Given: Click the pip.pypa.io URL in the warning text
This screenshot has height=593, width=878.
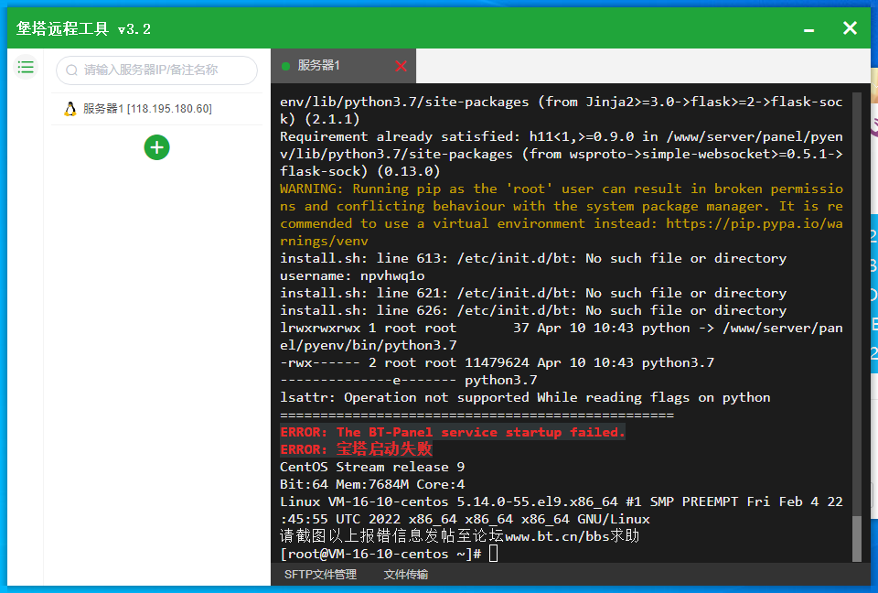Looking at the screenshot, I should pos(750,223).
